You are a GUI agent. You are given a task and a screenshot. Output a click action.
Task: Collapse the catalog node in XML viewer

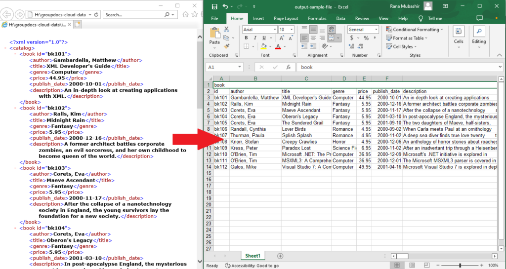pyautogui.click(x=6, y=48)
